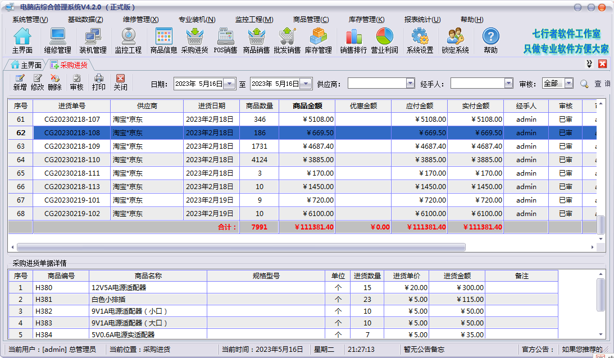
Task: Open 帮助 question mark icon
Action: (490, 41)
